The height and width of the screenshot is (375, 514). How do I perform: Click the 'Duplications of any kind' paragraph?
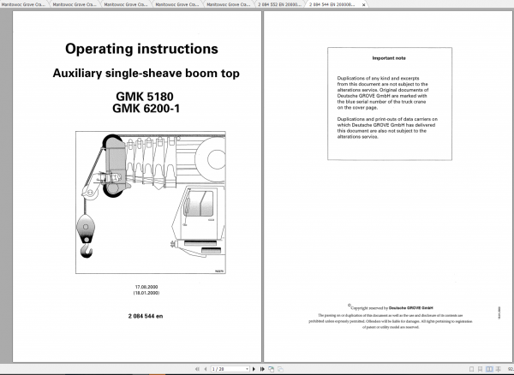(x=383, y=92)
